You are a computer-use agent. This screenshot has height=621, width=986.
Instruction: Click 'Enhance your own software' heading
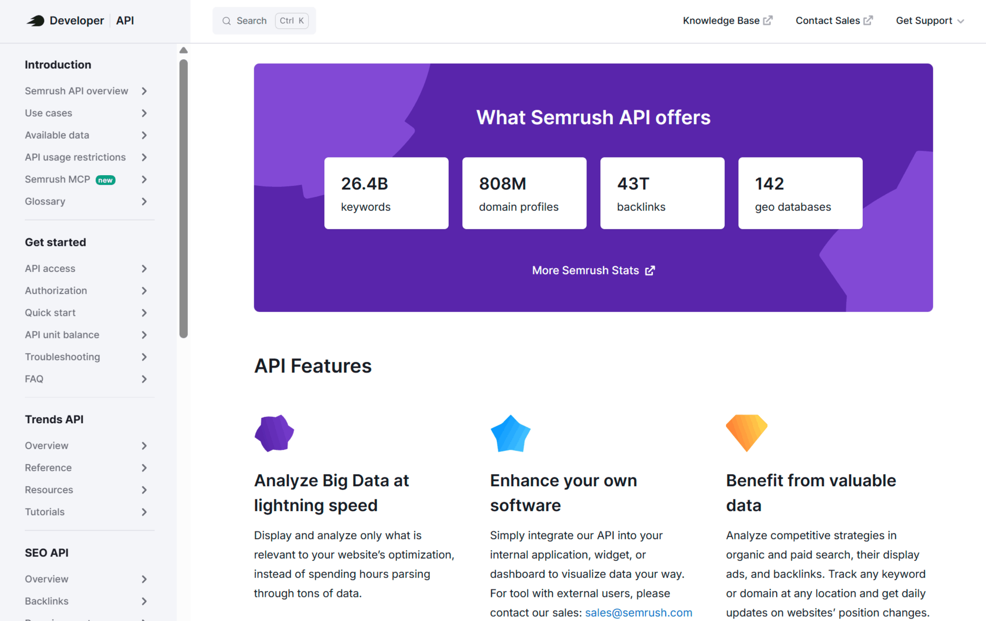click(563, 493)
